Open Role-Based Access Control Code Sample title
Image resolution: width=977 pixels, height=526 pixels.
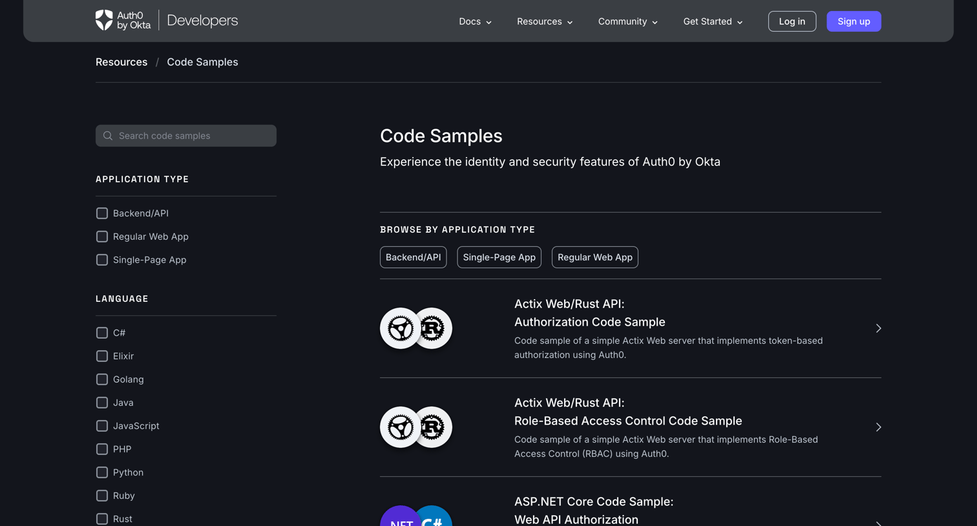pos(628,412)
